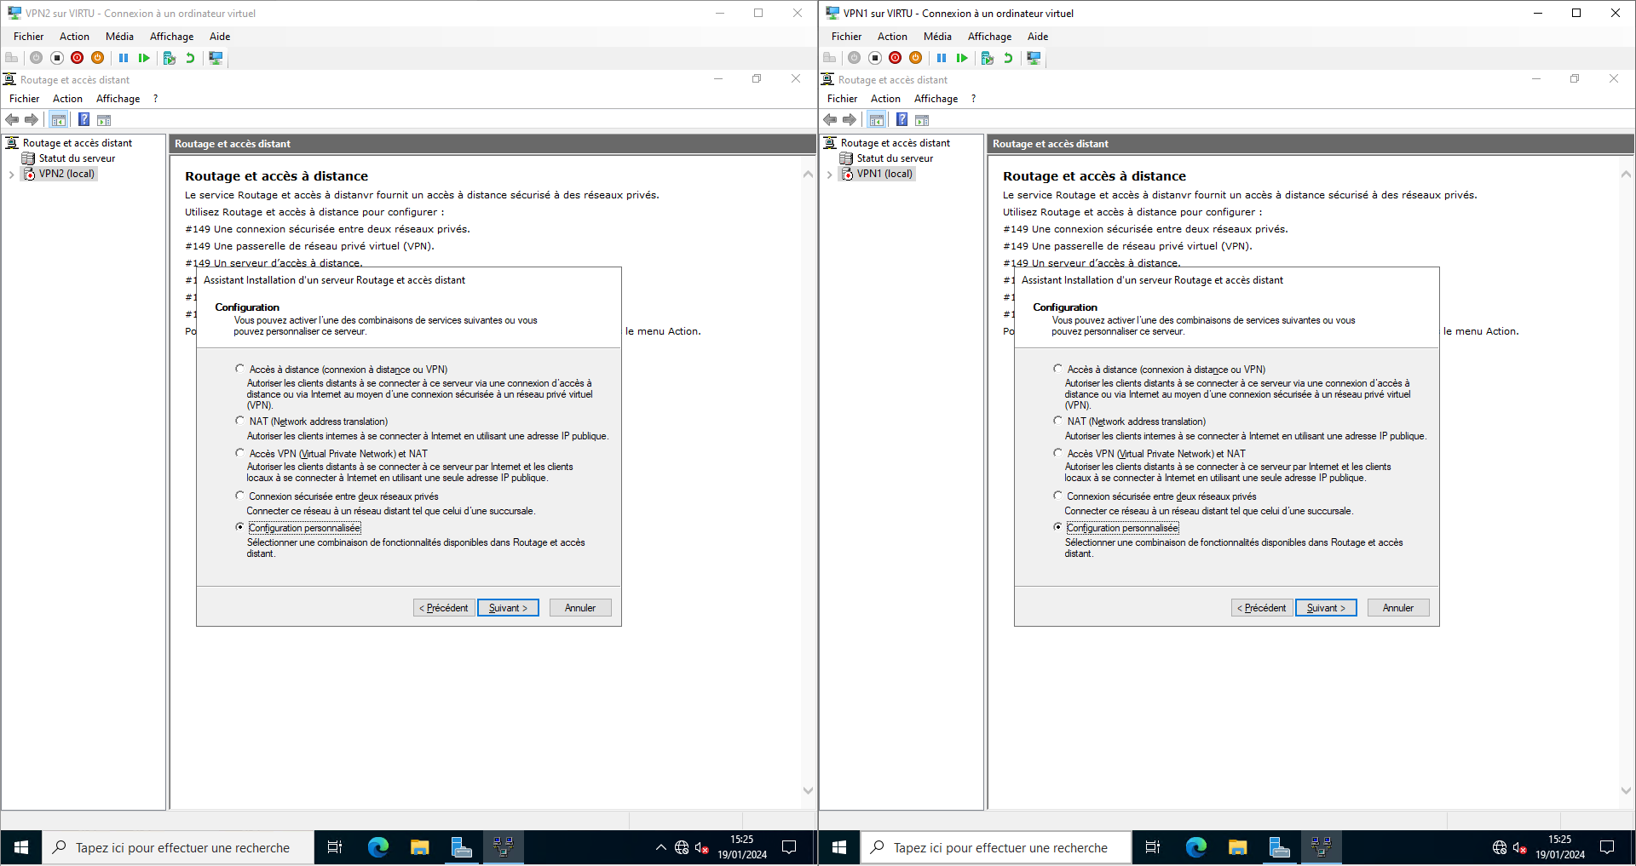Click the red Shut Down icon in VPN1 toolbar
The width and height of the screenshot is (1636, 866).
(895, 58)
